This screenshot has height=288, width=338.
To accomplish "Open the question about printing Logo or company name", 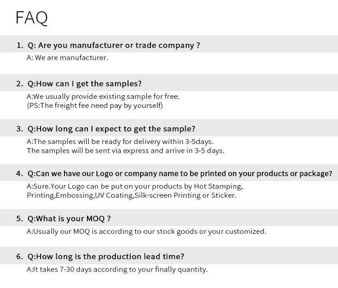I will coord(180,173).
